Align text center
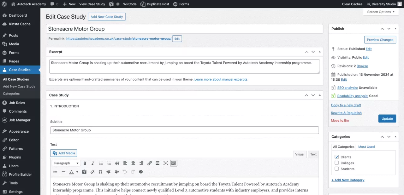Image resolution: width=404 pixels, height=195 pixels. click(133, 163)
